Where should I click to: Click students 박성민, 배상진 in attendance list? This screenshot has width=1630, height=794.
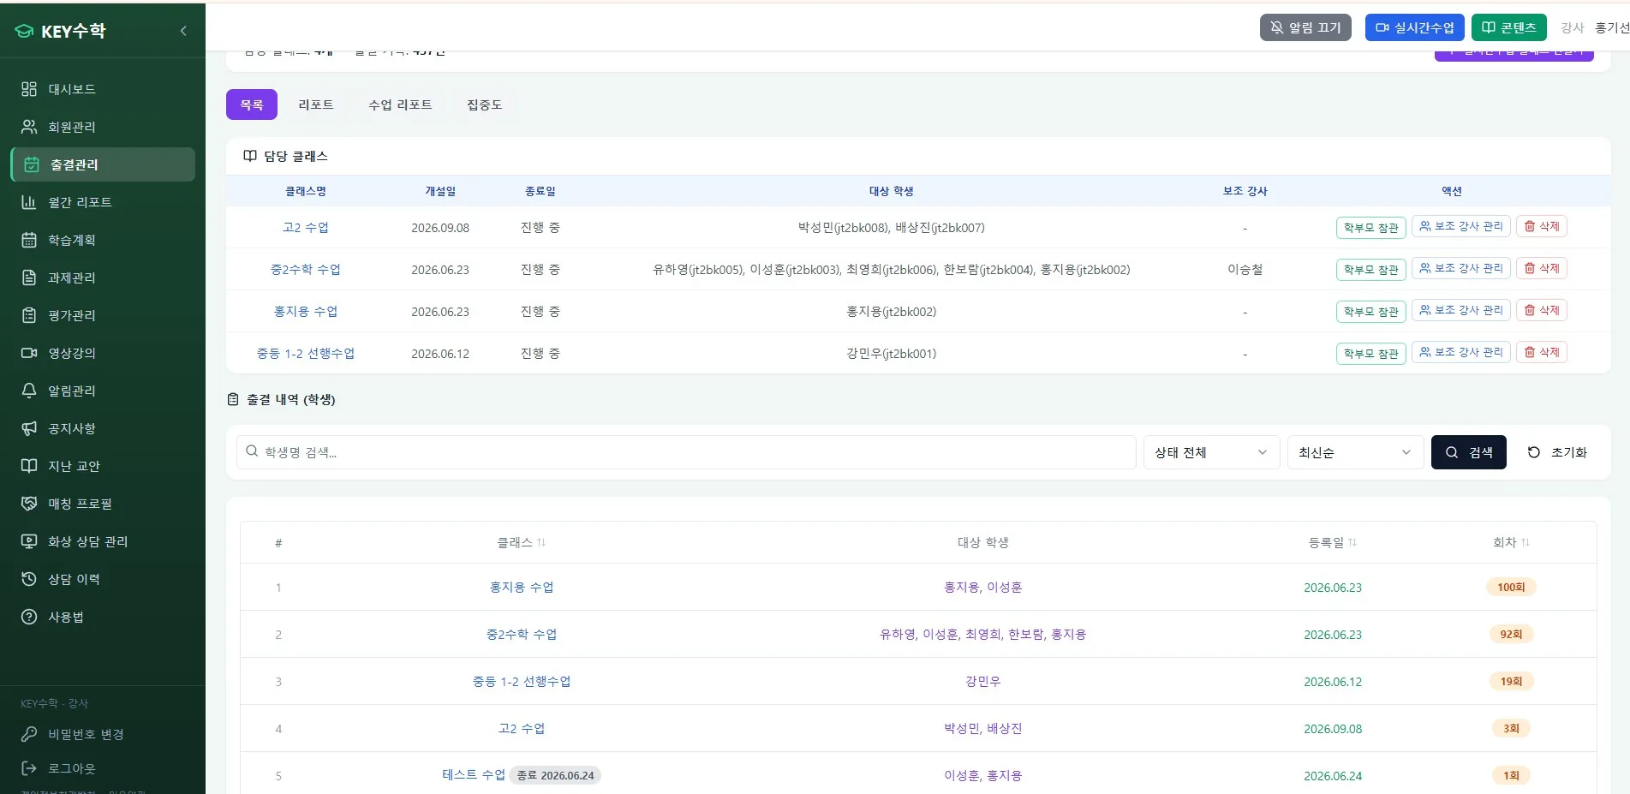tap(983, 729)
